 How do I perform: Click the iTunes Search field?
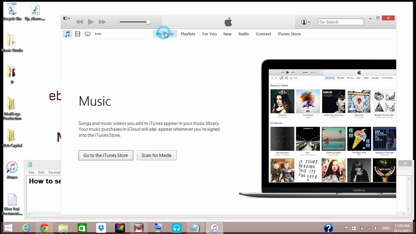(x=341, y=22)
